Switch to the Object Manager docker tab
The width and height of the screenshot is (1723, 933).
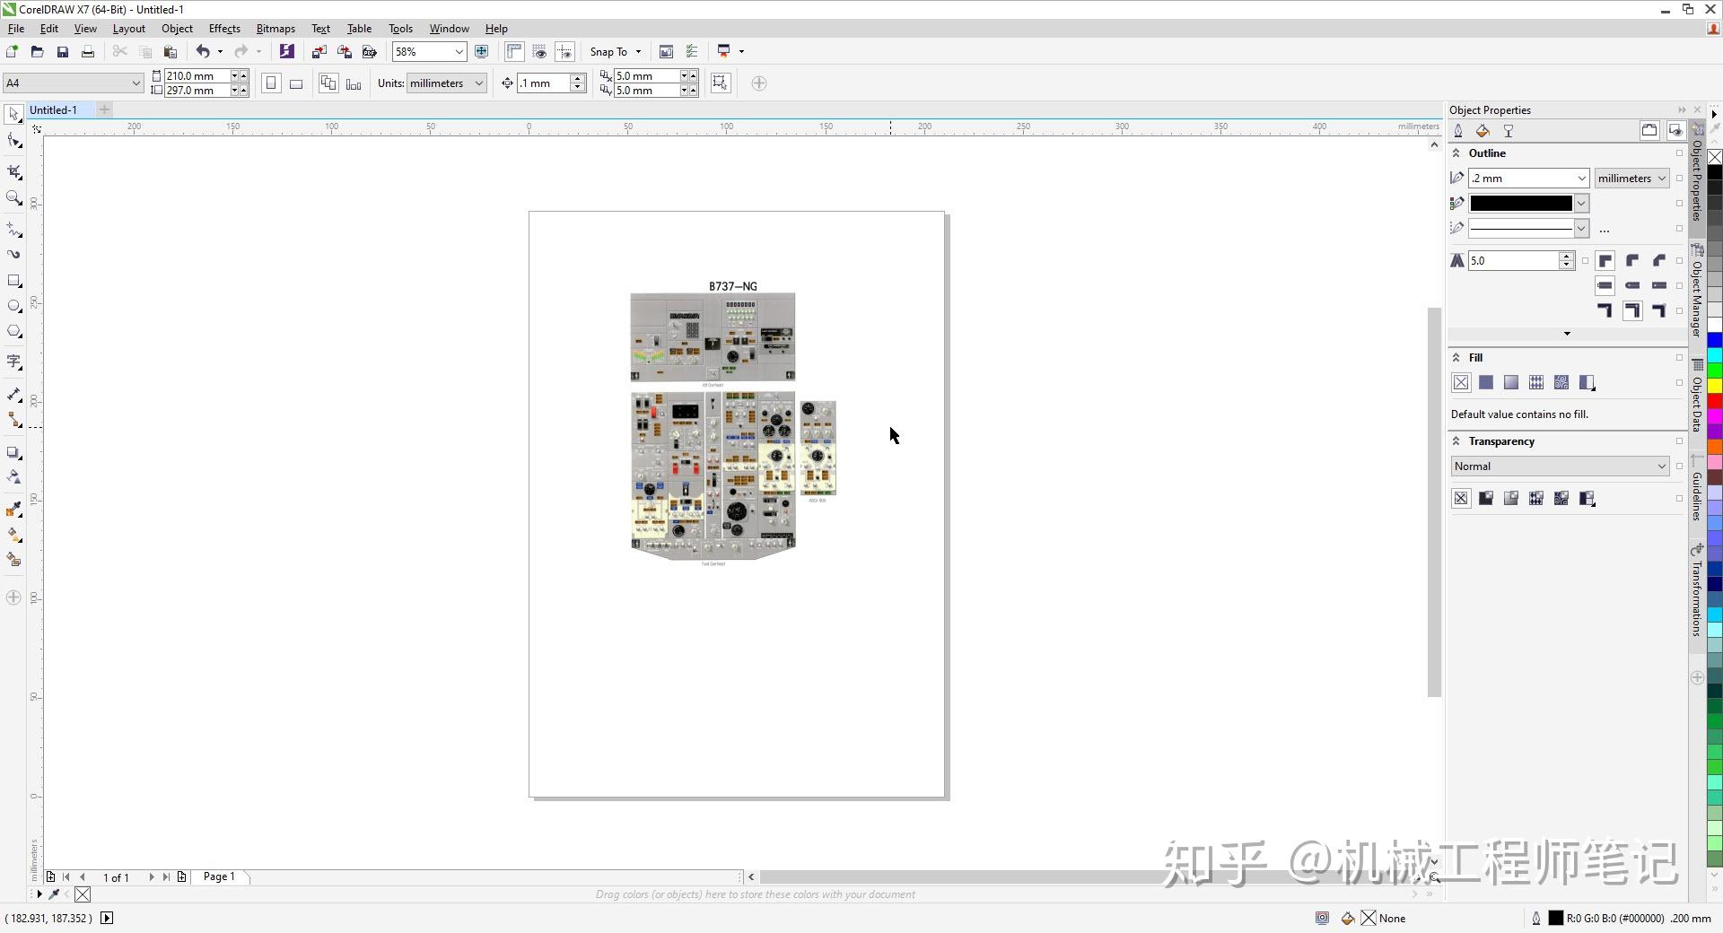click(x=1697, y=292)
